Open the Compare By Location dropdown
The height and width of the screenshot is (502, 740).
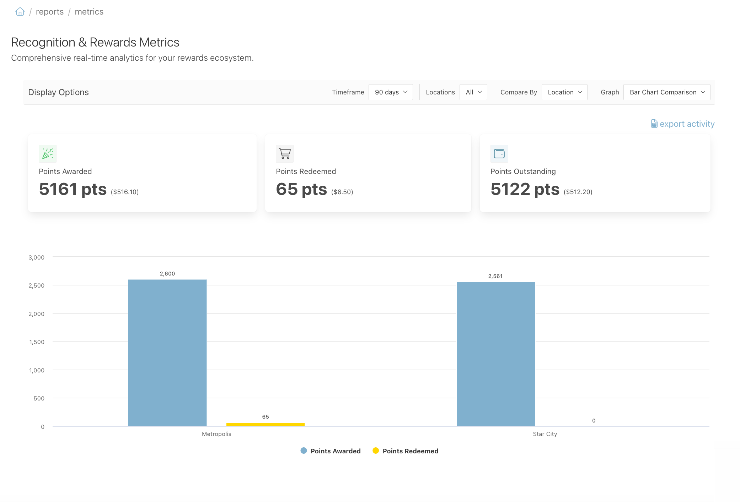564,92
